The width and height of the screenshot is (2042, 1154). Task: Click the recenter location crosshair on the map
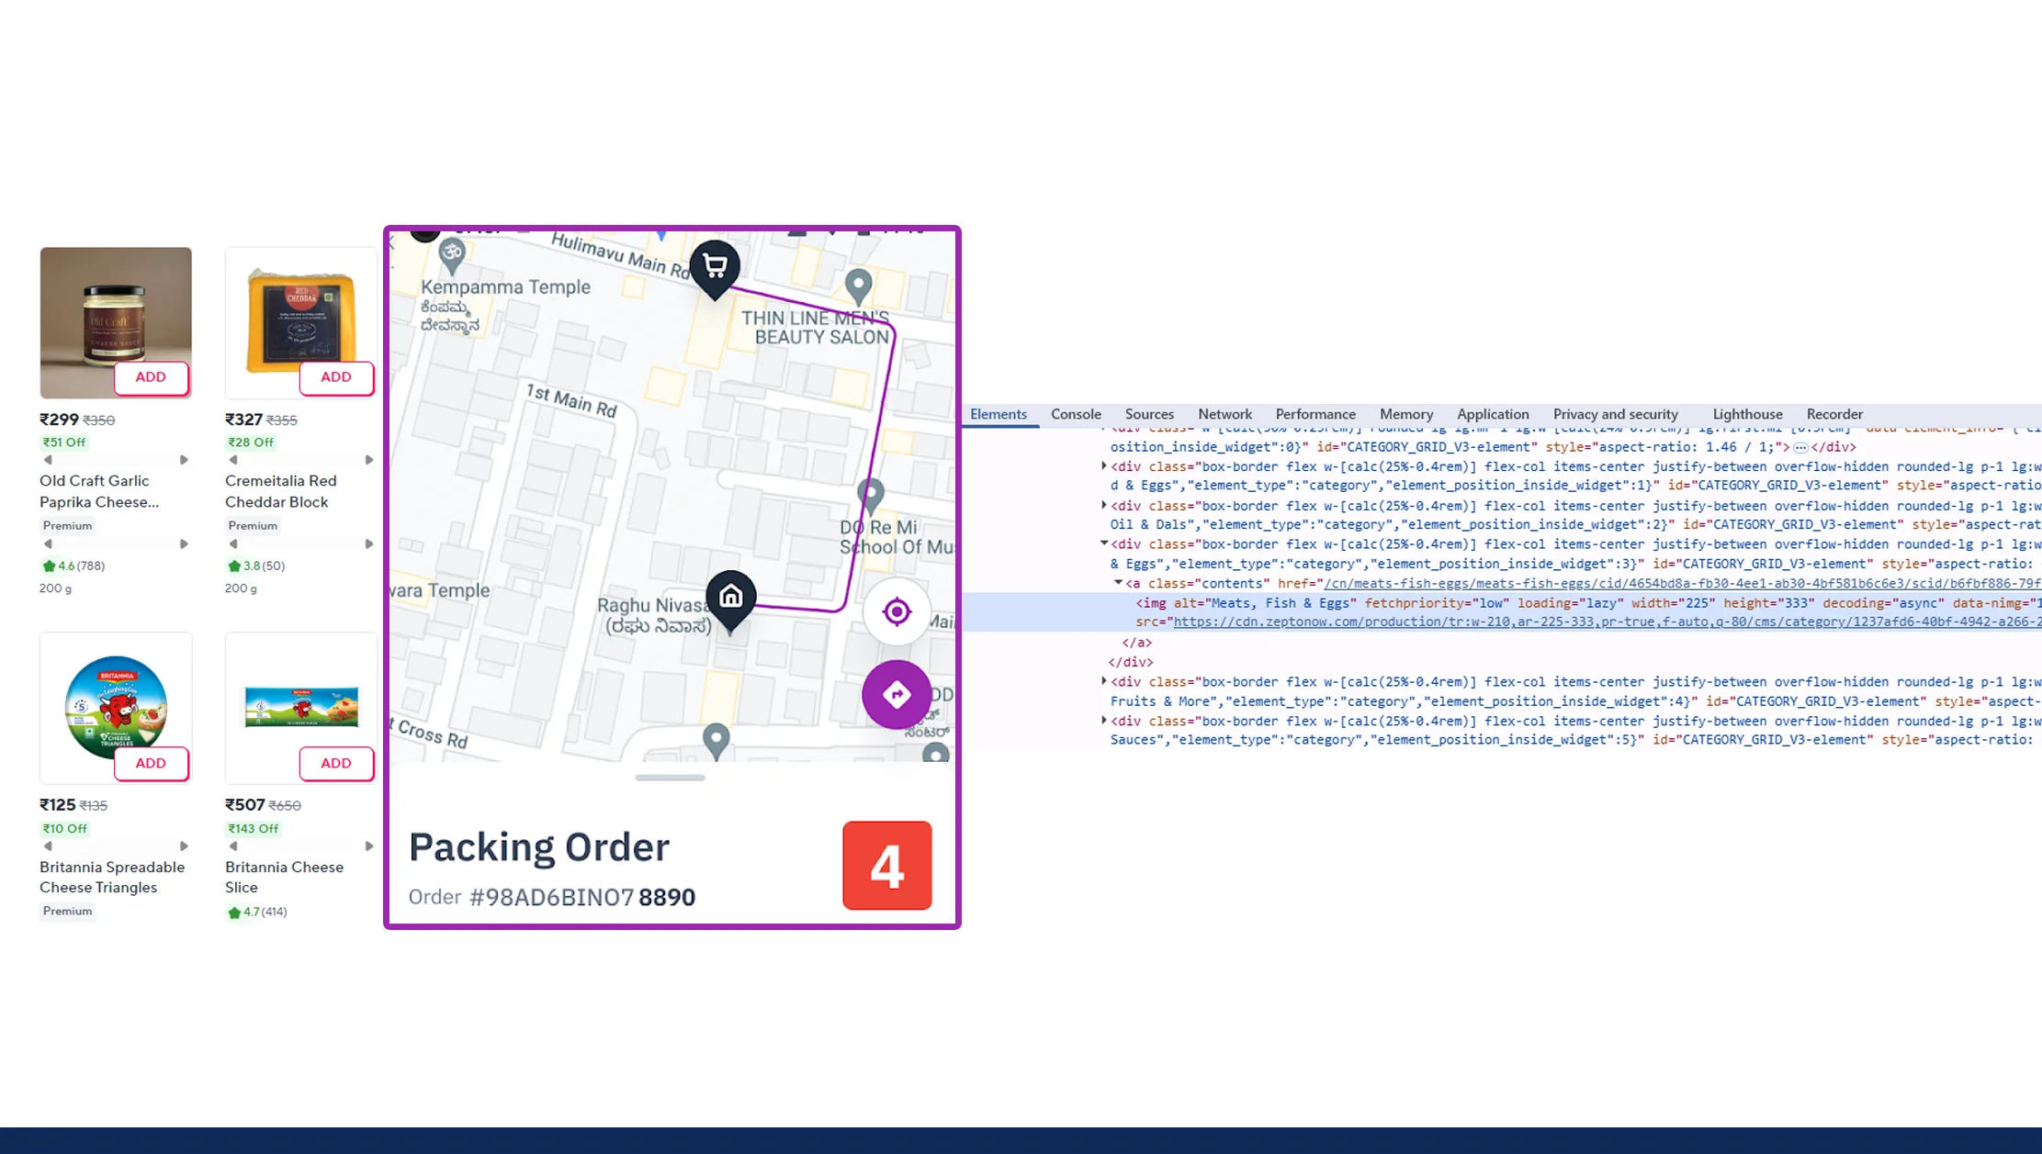coord(896,611)
